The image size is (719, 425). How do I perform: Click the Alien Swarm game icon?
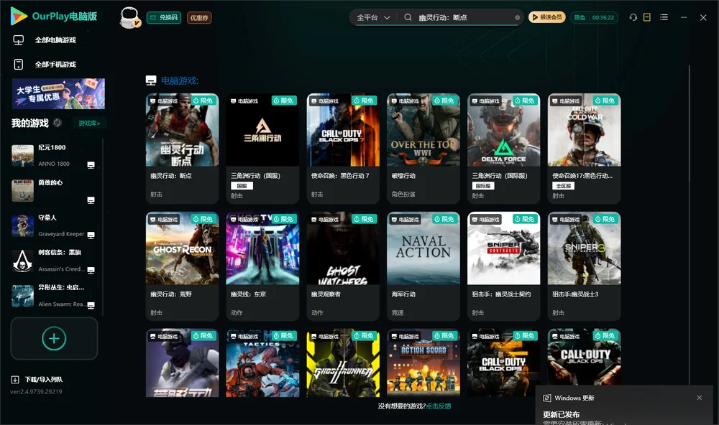(x=22, y=296)
